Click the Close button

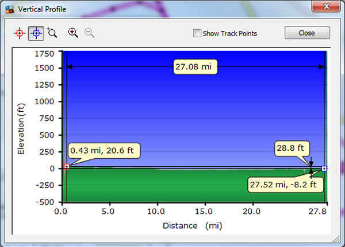point(307,33)
